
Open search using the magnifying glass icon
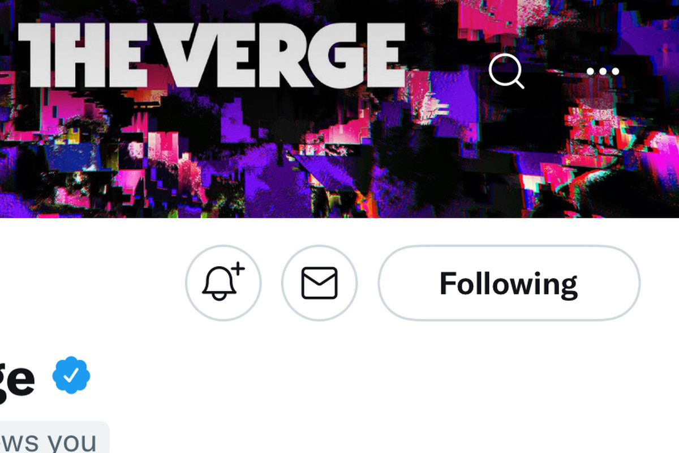[506, 71]
